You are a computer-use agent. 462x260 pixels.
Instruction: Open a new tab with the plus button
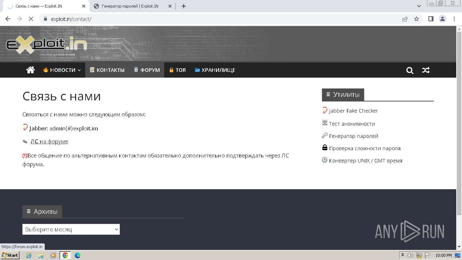tap(184, 6)
